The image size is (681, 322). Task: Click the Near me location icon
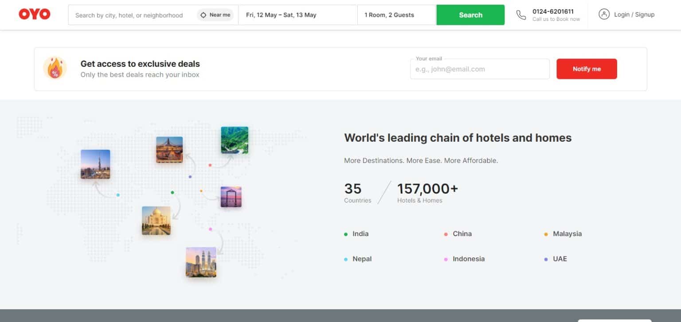(203, 15)
